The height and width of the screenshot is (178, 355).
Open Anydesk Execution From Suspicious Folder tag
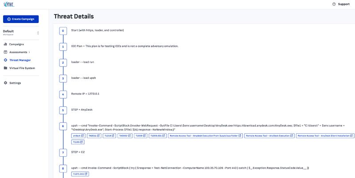click(x=205, y=136)
